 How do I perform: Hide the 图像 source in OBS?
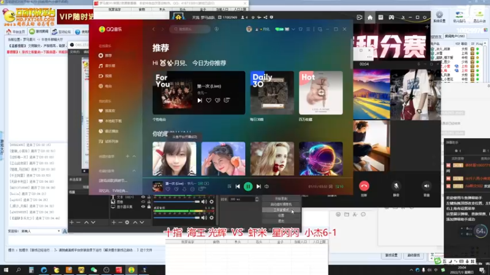pos(143,202)
